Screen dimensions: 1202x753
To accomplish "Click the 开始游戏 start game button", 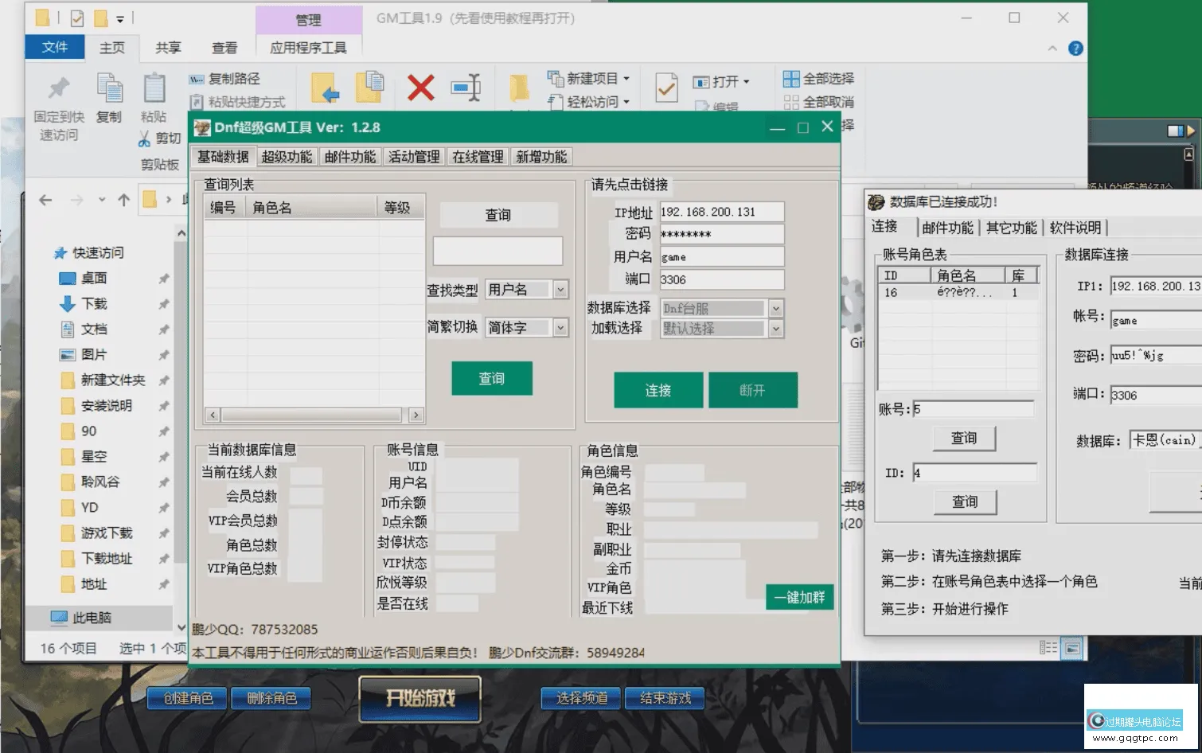I will coord(420,698).
